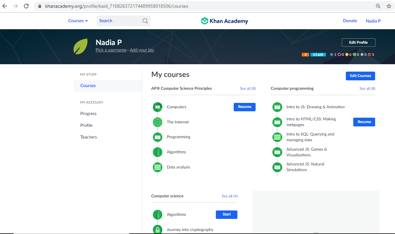395x234 pixels.
Task: Click the Programming unit icon
Action: pyautogui.click(x=158, y=137)
